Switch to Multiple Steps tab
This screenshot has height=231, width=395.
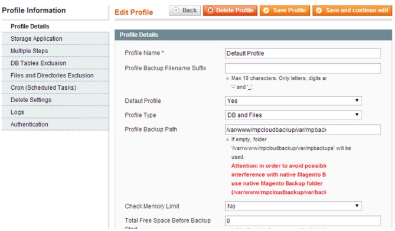(x=56, y=51)
